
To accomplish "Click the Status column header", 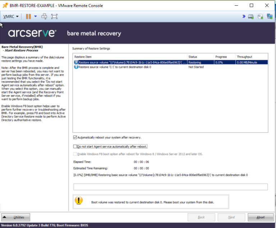I will [201, 57].
